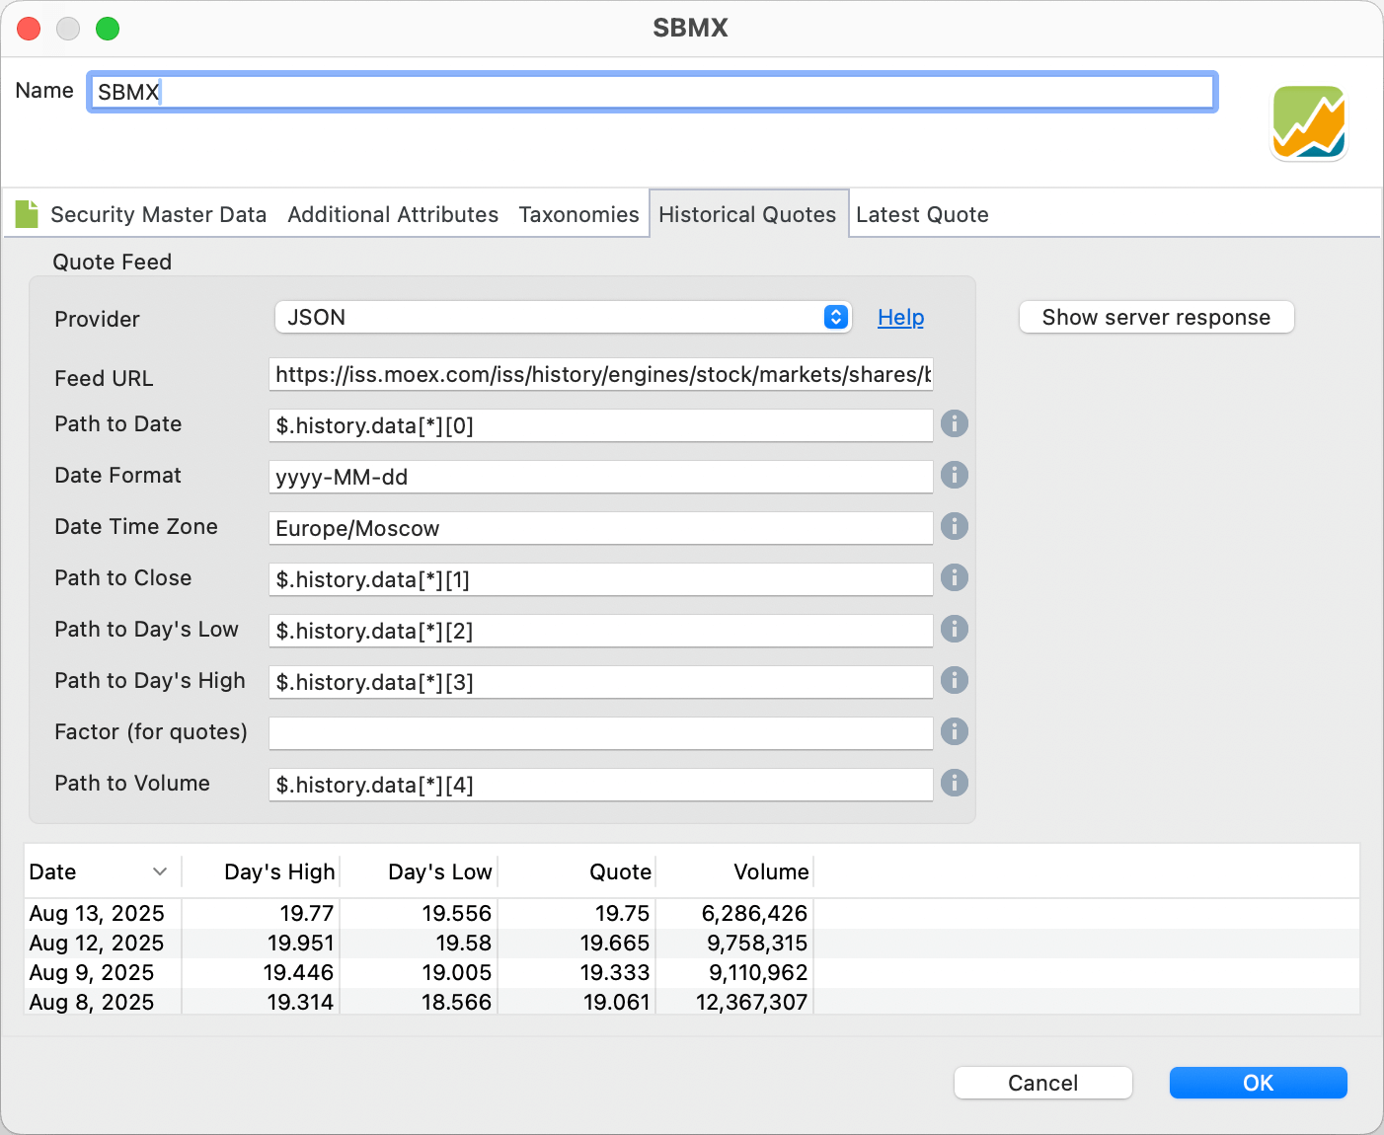
Task: Switch to Security Master Data tab
Action: (x=158, y=214)
